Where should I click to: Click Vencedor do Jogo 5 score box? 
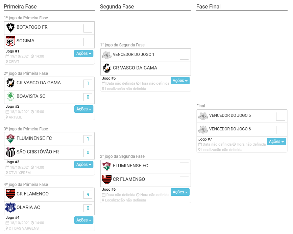280,116
